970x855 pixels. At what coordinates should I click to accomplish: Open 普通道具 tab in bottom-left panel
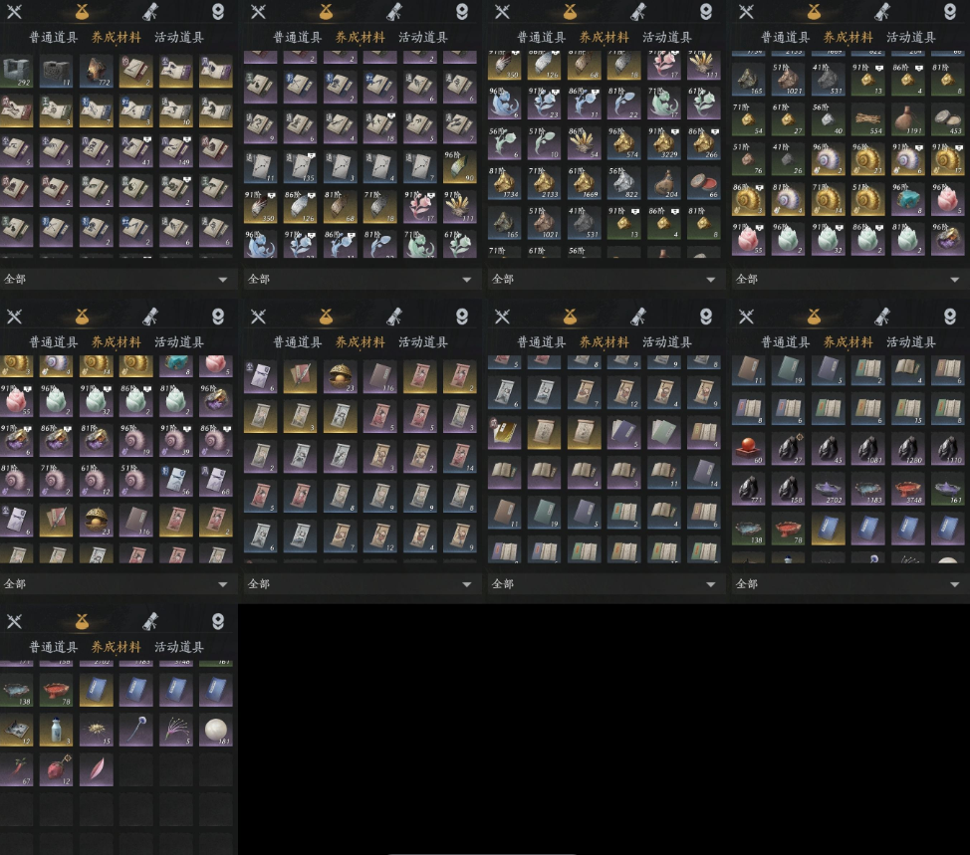53,647
